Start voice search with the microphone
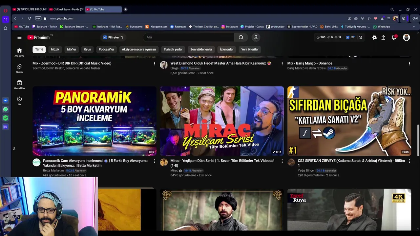This screenshot has width=420, height=236. (x=256, y=37)
